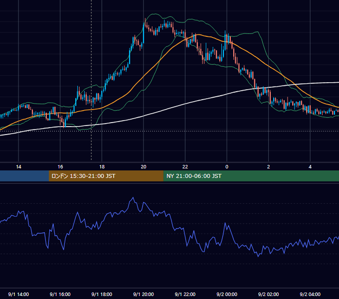Screen dimensions: 339x299
Task: Click the 9/2 02:00 time label
Action: [268, 294]
